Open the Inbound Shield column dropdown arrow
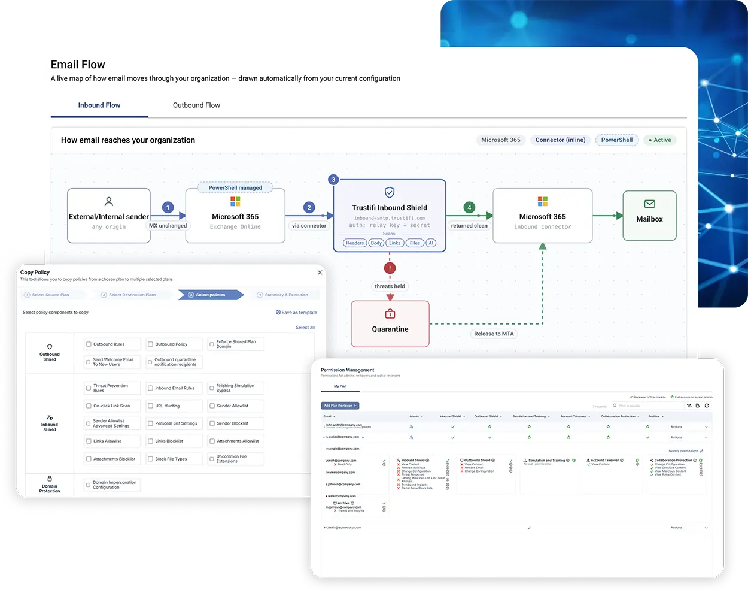Viewport: 748px width, 593px height. point(464,416)
